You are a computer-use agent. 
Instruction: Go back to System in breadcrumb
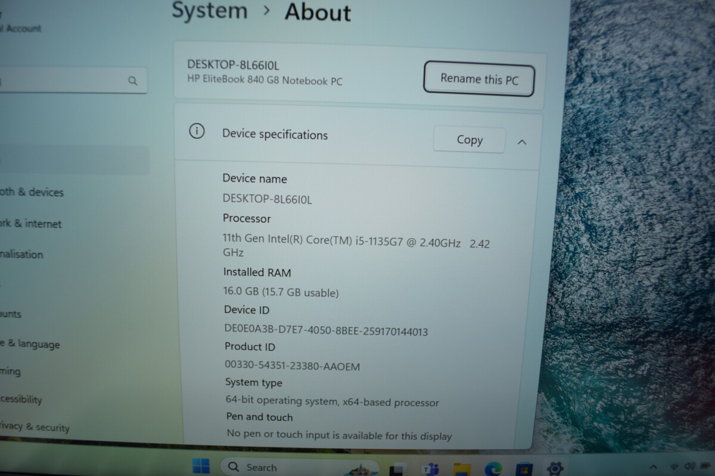tap(210, 10)
